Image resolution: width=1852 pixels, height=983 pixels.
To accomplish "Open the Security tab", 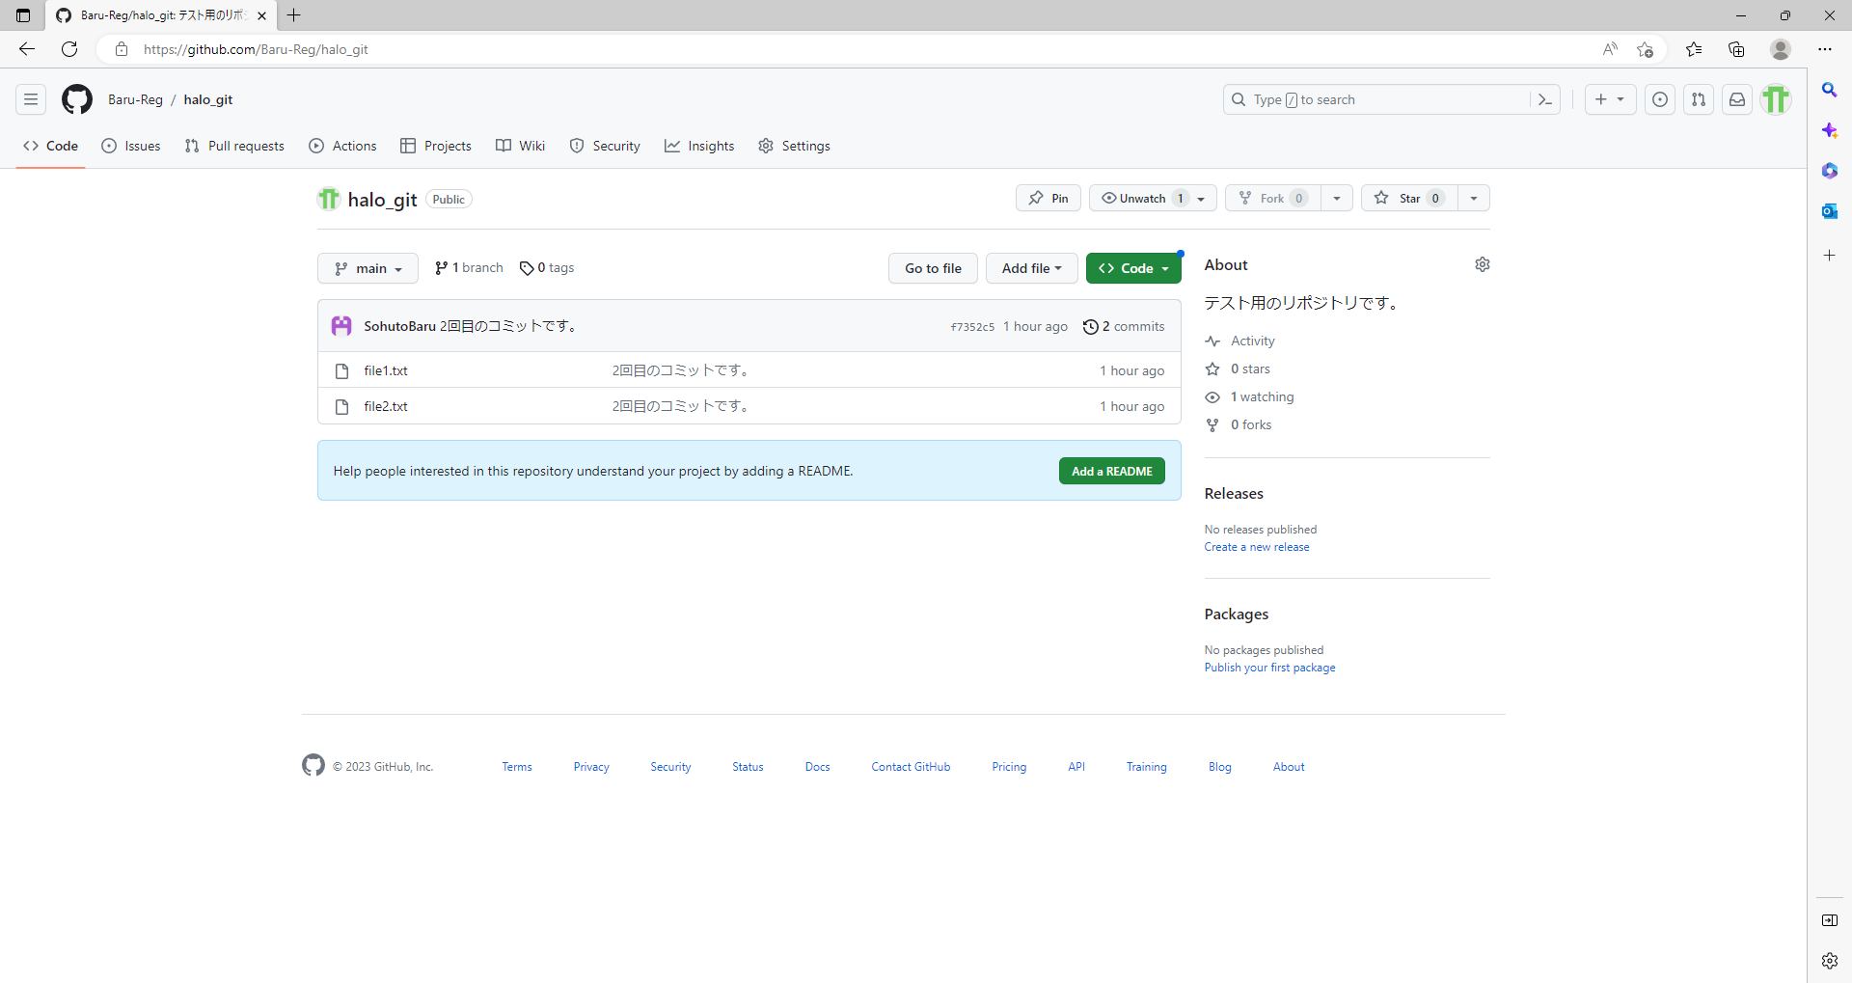I will pos(605,146).
